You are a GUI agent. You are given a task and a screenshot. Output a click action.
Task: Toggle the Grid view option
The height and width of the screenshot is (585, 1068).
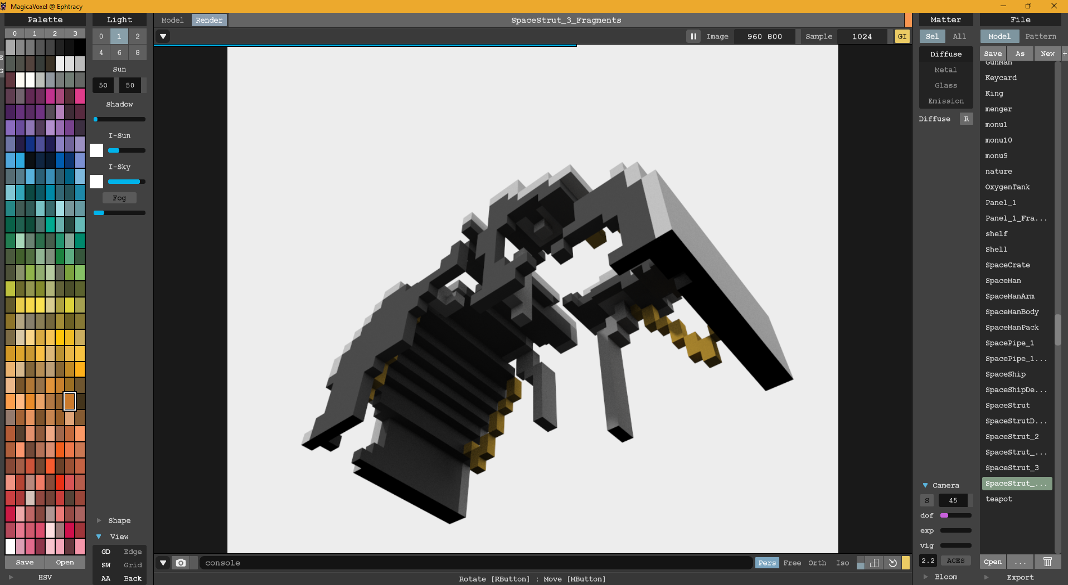[132, 565]
